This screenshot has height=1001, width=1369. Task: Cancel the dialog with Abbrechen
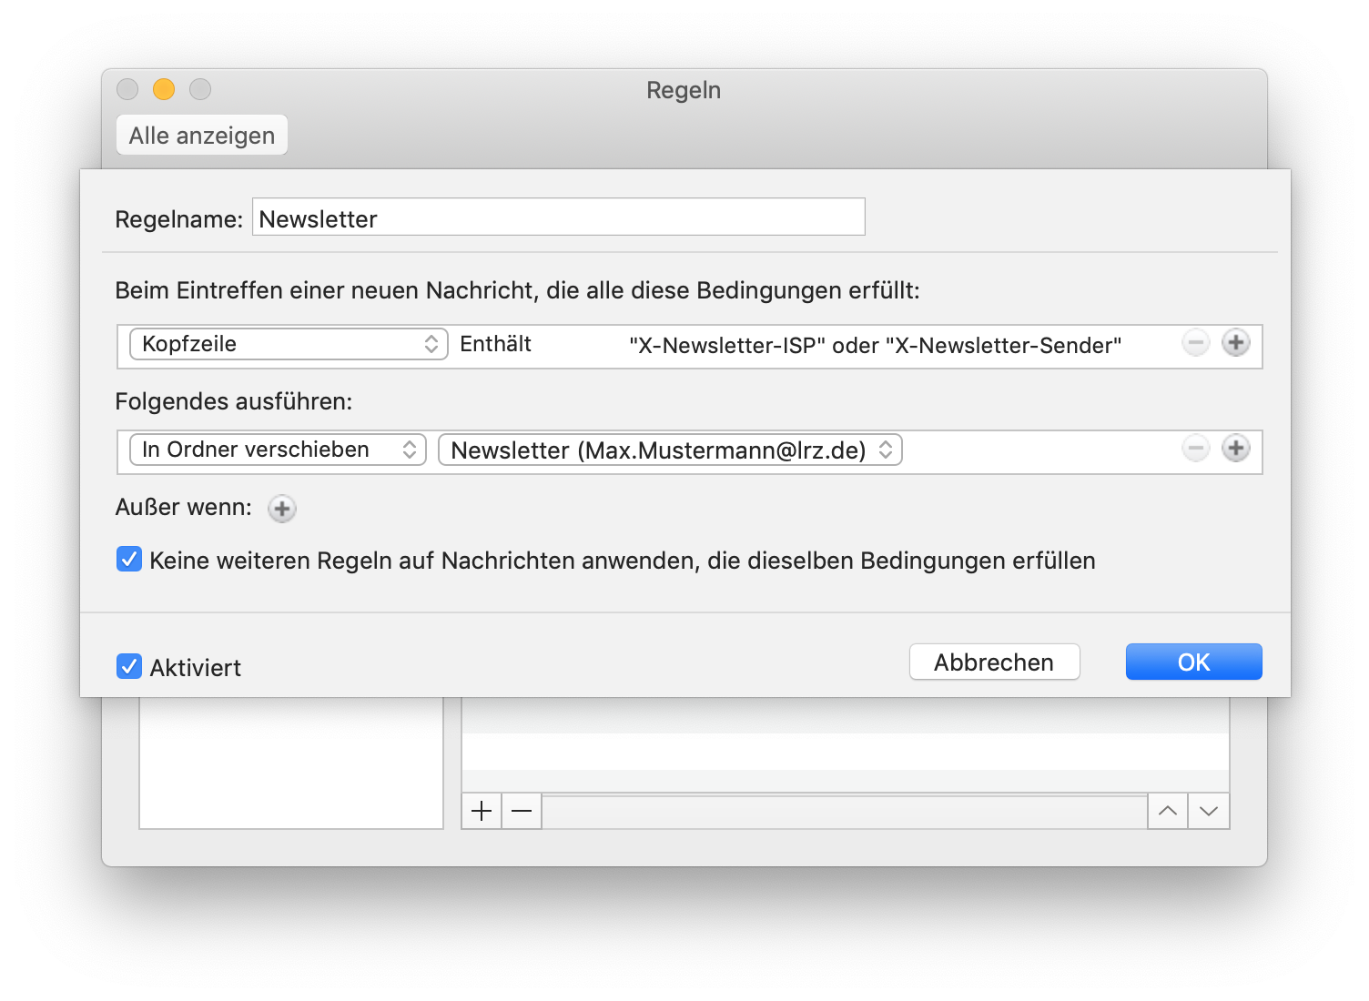[x=994, y=662]
